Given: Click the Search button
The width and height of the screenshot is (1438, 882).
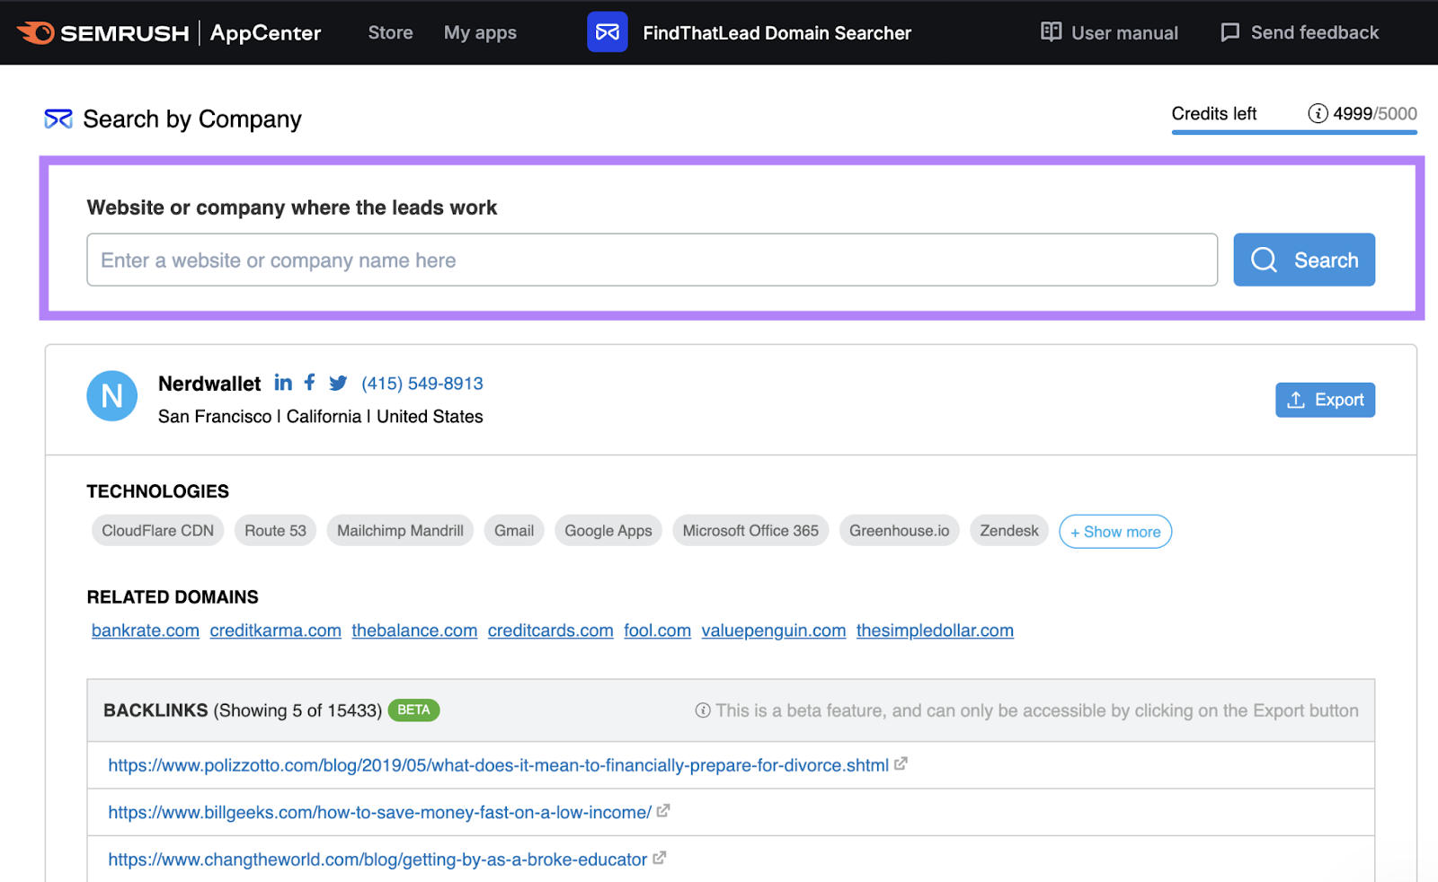Looking at the screenshot, I should [1304, 260].
